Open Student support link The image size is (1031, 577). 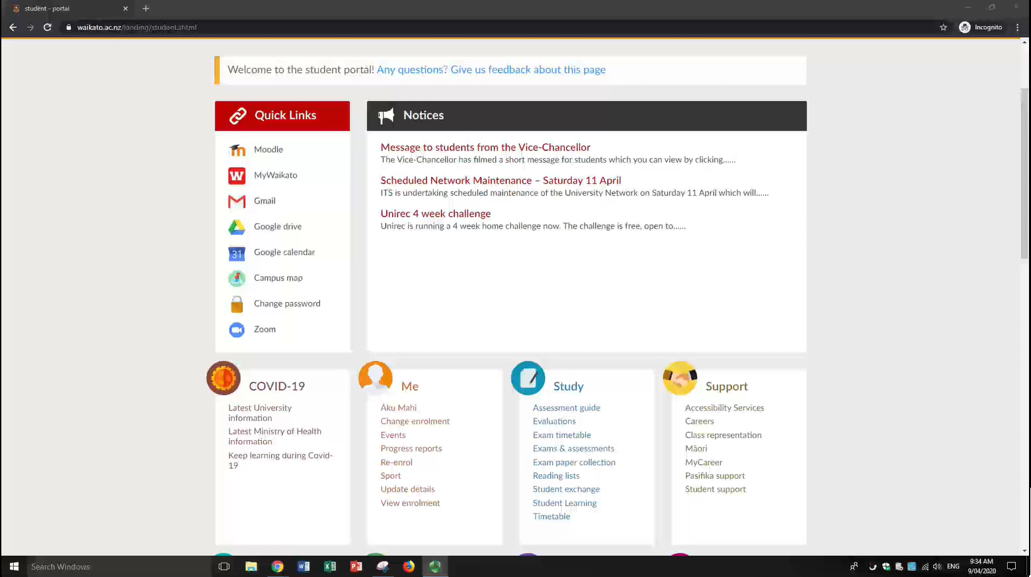[715, 489]
